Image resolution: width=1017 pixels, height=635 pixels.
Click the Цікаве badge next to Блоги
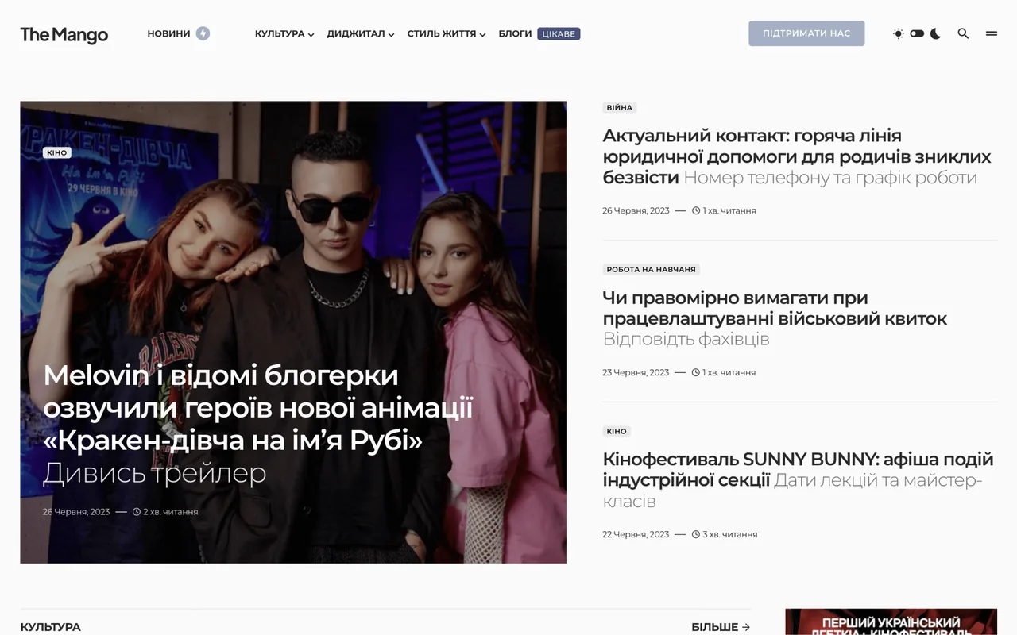[559, 33]
